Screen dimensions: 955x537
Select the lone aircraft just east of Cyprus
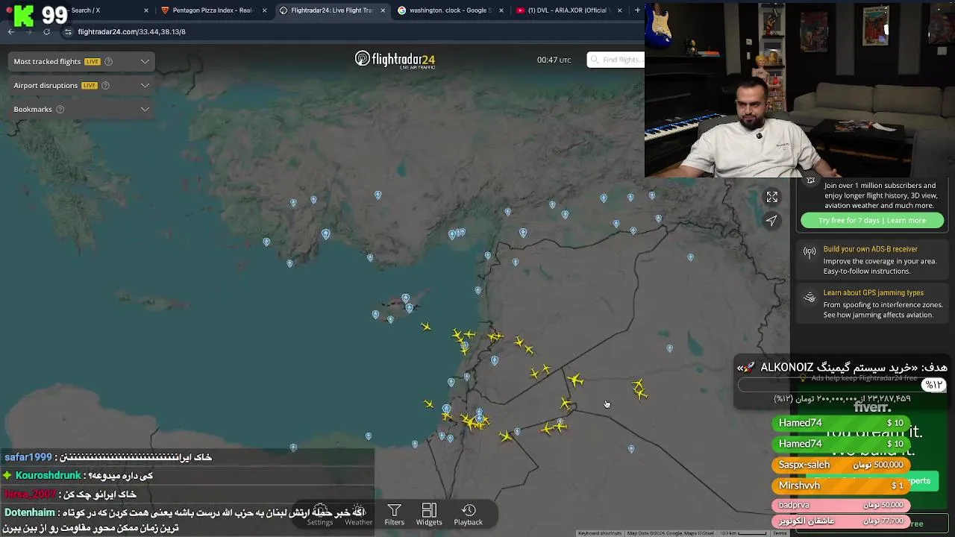425,326
